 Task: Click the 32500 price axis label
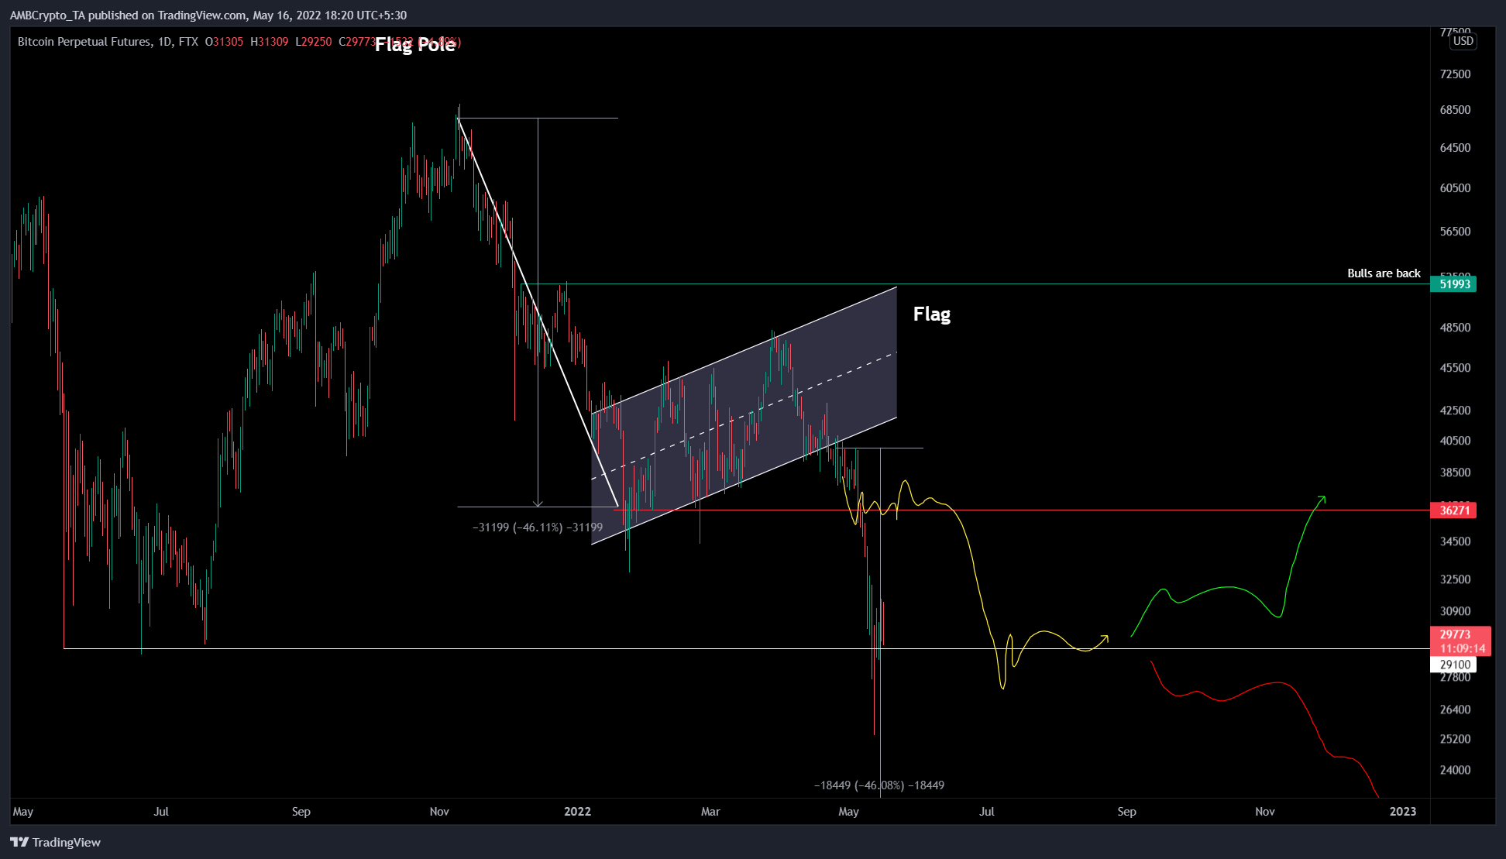1455,579
